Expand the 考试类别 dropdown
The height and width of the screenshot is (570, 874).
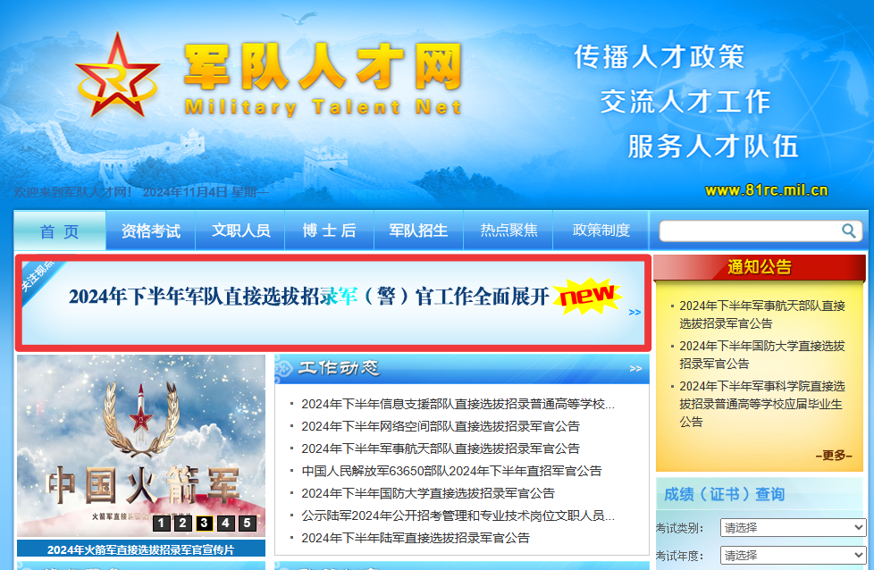point(793,528)
